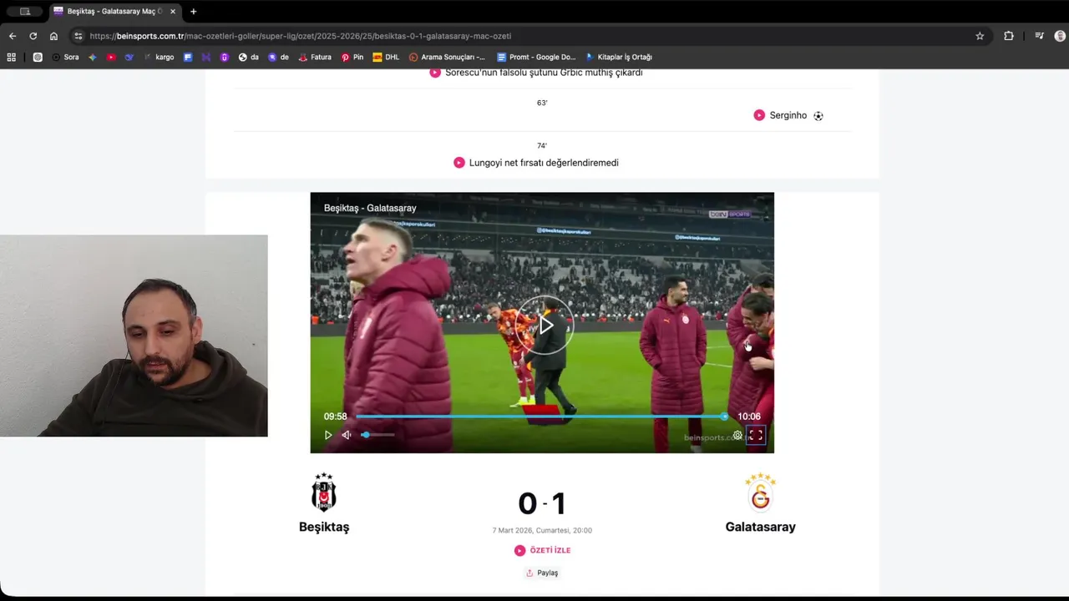Open the Fatura bookmark
Viewport: 1069px width, 601px height.
click(x=315, y=58)
